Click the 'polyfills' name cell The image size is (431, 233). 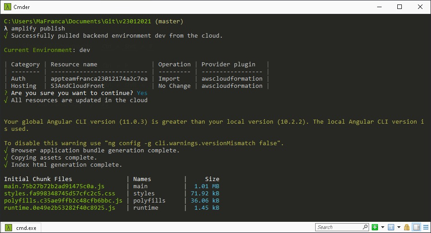[x=149, y=201]
